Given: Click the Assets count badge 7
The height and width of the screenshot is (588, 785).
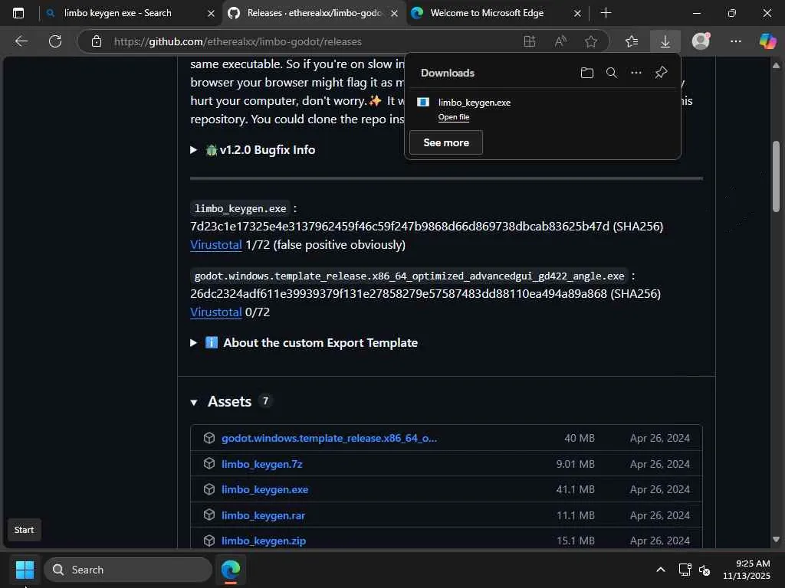Looking at the screenshot, I should 265,401.
